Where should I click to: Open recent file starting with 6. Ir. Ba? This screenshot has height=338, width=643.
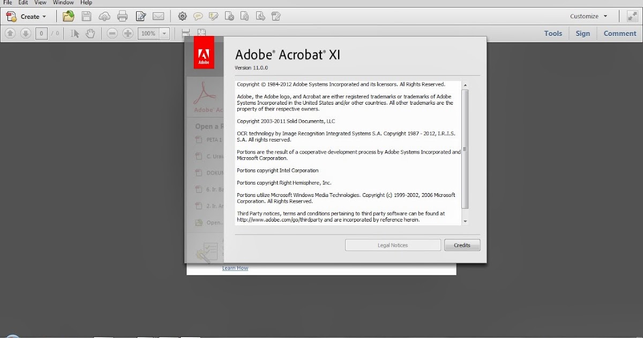[208, 189]
